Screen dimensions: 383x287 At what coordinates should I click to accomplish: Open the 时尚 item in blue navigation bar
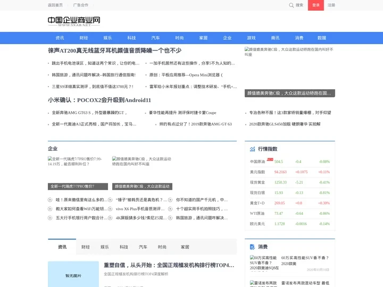pos(180,38)
